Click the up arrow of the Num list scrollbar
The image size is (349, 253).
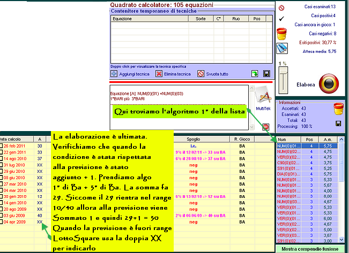coord(341,140)
